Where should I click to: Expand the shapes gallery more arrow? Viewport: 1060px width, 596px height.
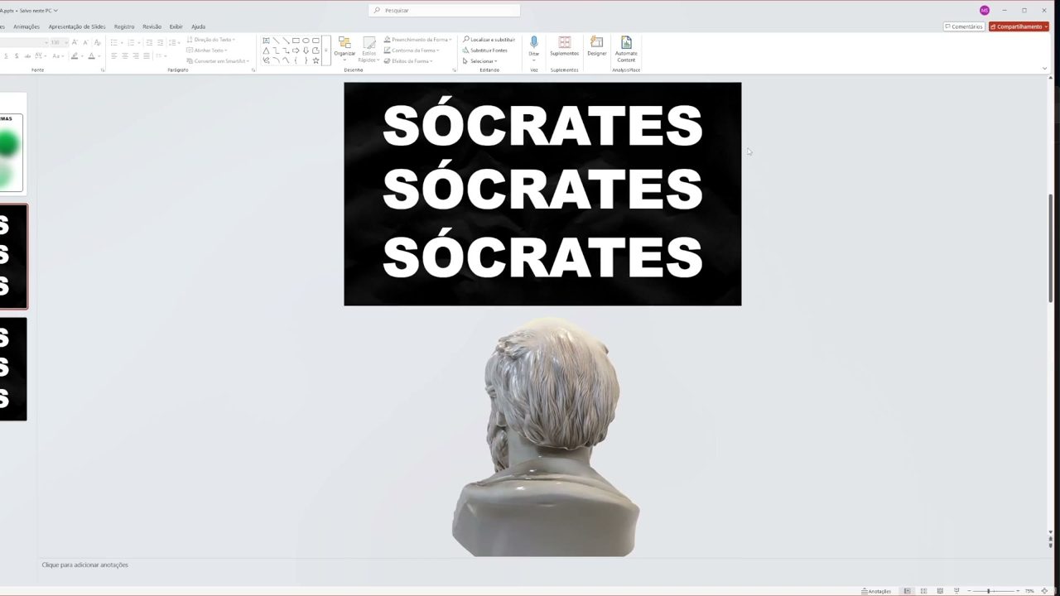(326, 50)
